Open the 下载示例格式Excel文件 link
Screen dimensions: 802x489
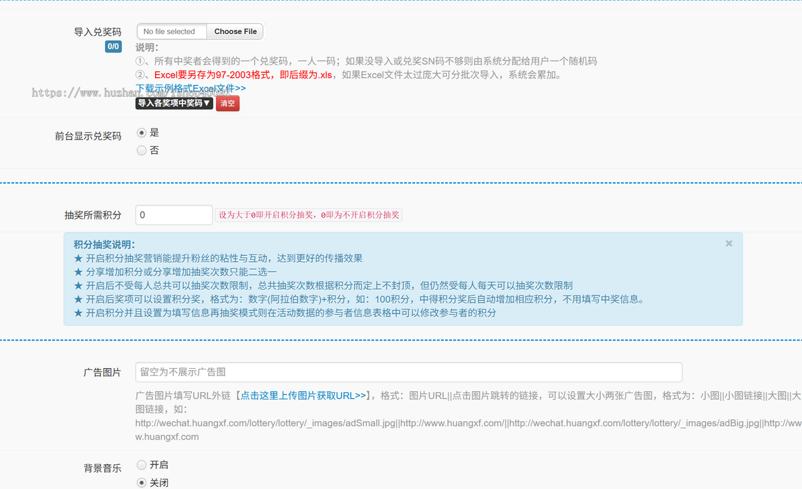tap(191, 88)
